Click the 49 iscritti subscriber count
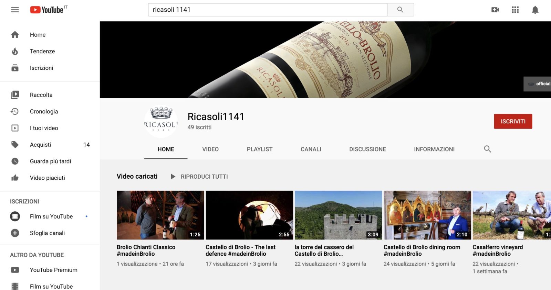 point(199,127)
